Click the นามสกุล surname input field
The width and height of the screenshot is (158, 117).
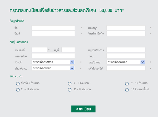126,28
